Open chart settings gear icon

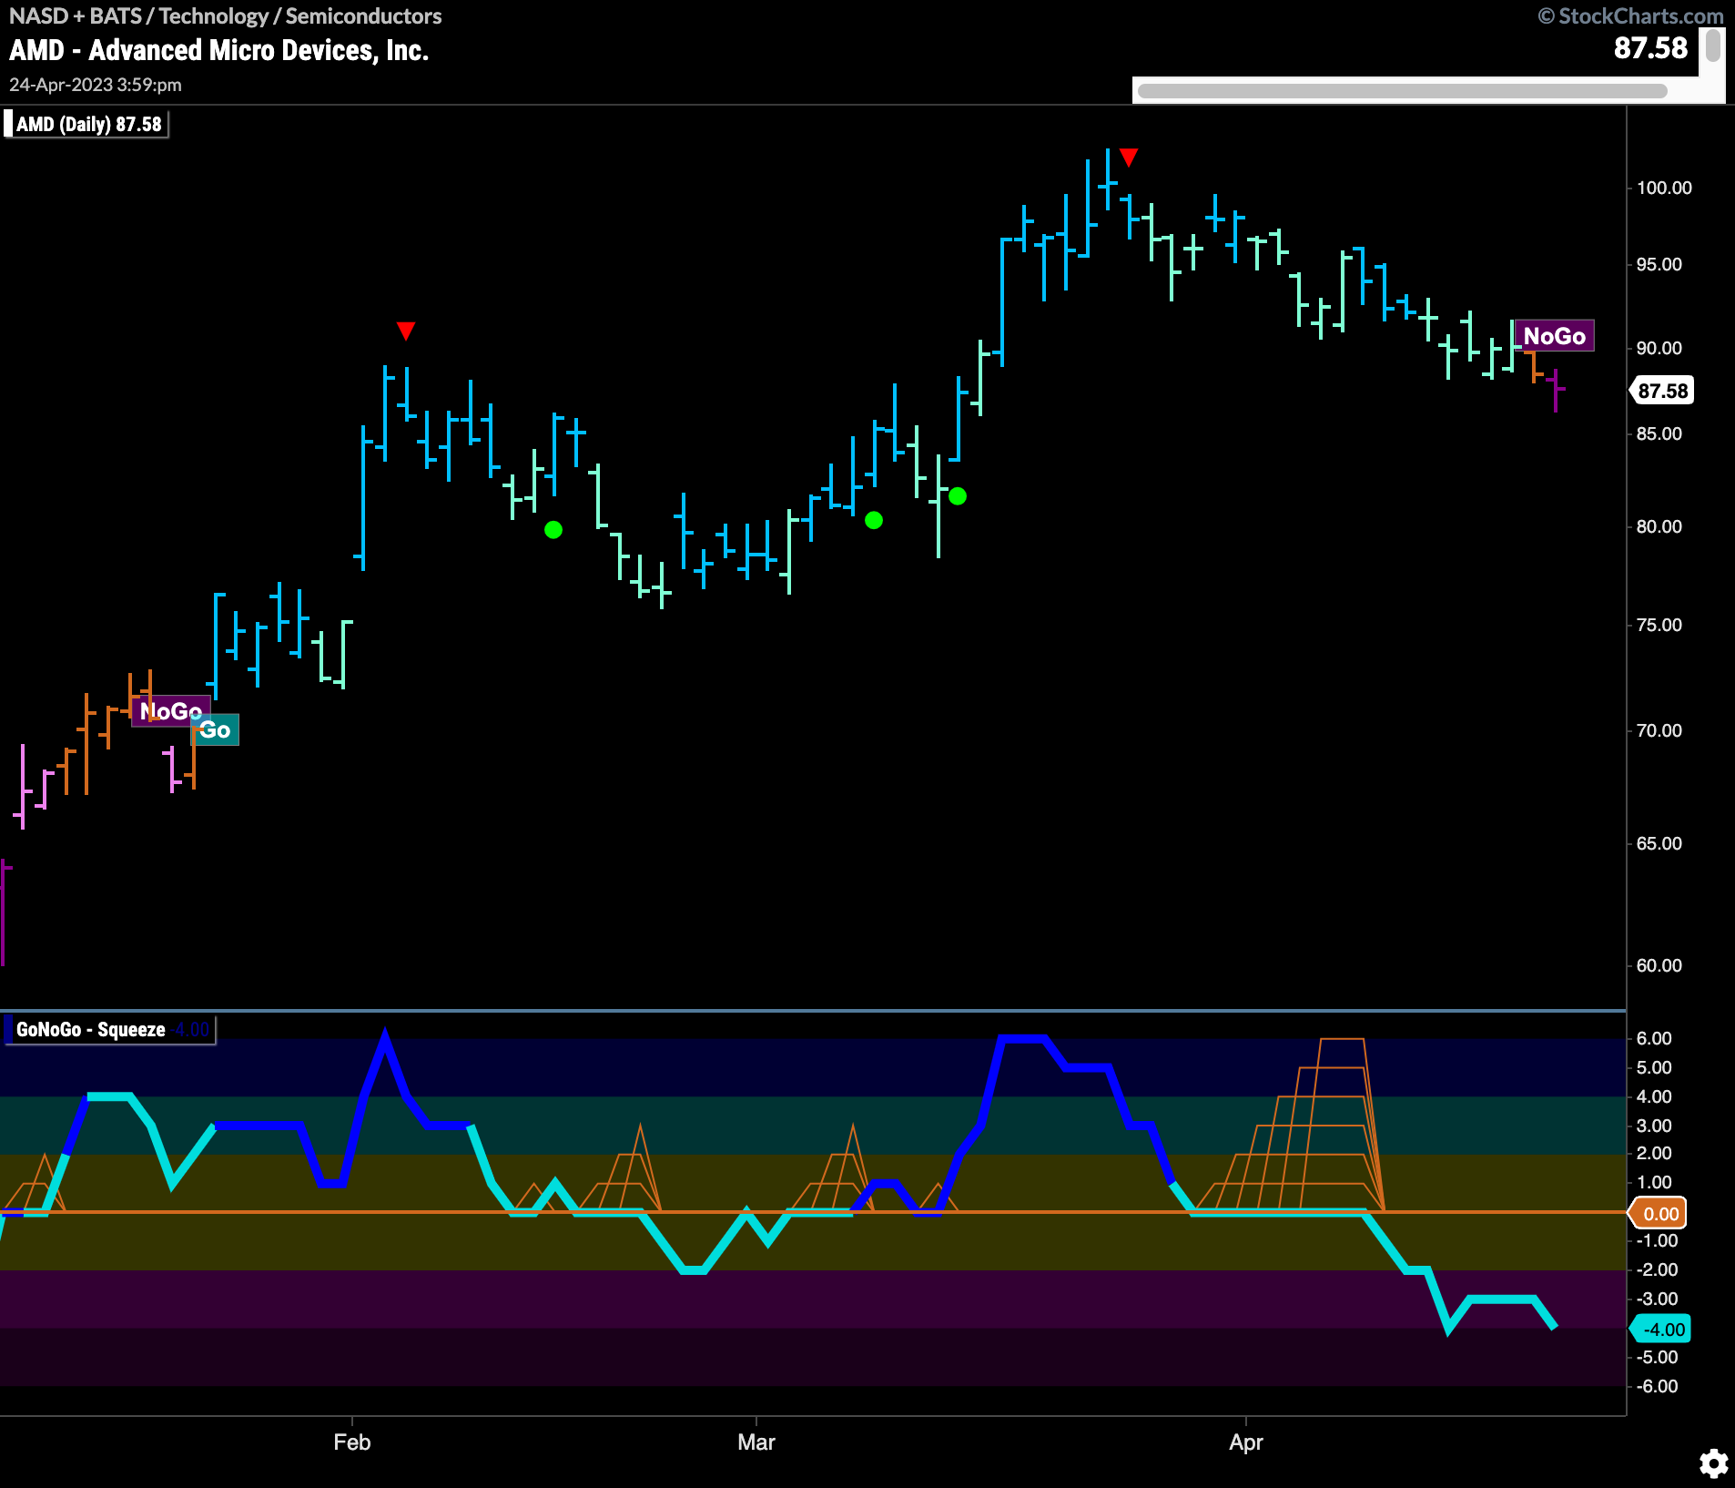point(1713,1463)
